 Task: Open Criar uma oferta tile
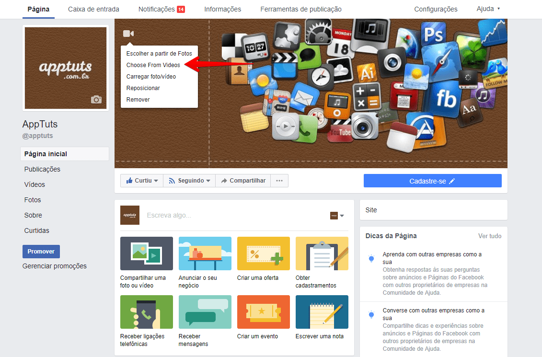coord(264,259)
